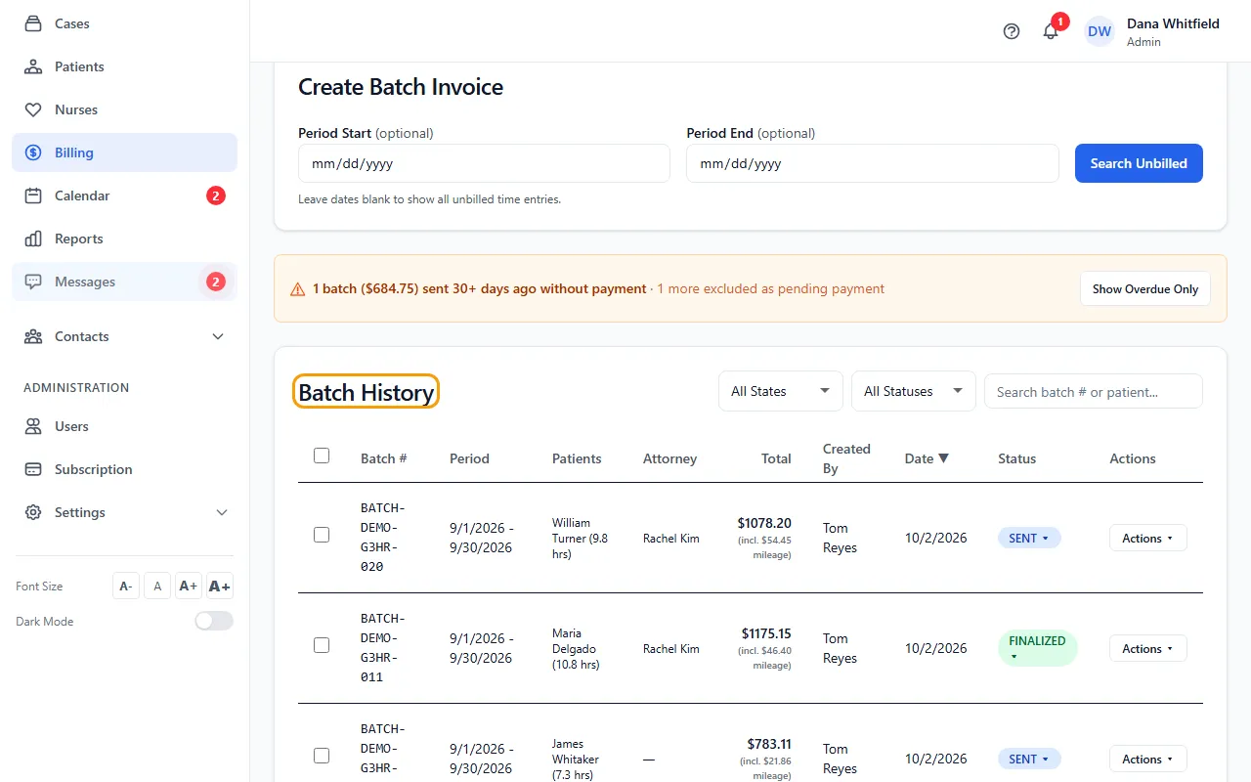This screenshot has height=782, width=1251.
Task: Open Actions menu for James Whitaker batch
Action: (x=1147, y=759)
